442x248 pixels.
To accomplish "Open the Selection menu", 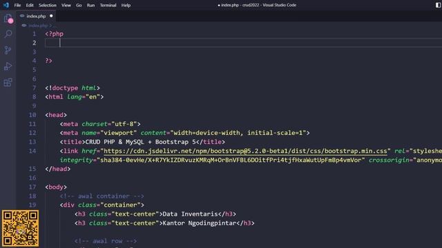I will pos(48,5).
